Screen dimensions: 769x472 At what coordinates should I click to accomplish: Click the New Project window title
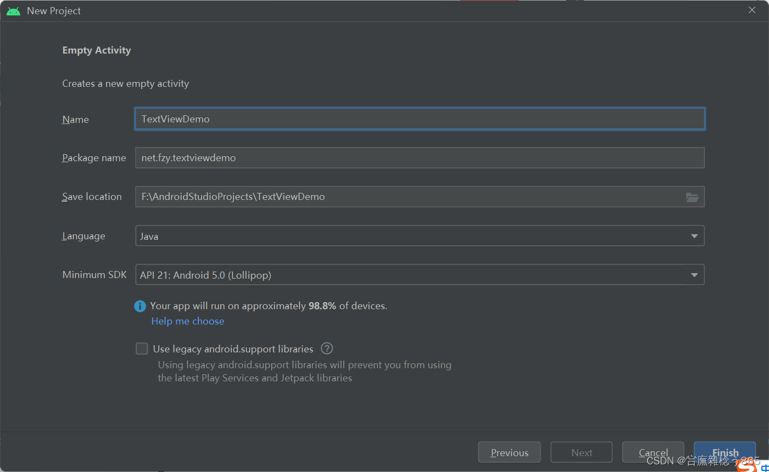54,11
